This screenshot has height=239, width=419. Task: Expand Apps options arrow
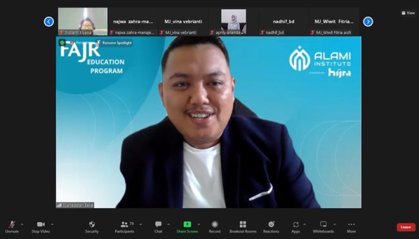point(304,224)
